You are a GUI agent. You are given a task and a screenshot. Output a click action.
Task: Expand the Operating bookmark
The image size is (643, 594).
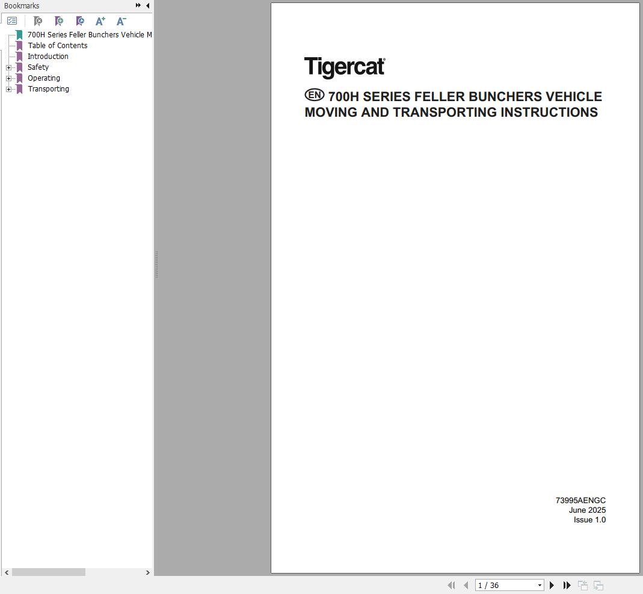point(8,78)
